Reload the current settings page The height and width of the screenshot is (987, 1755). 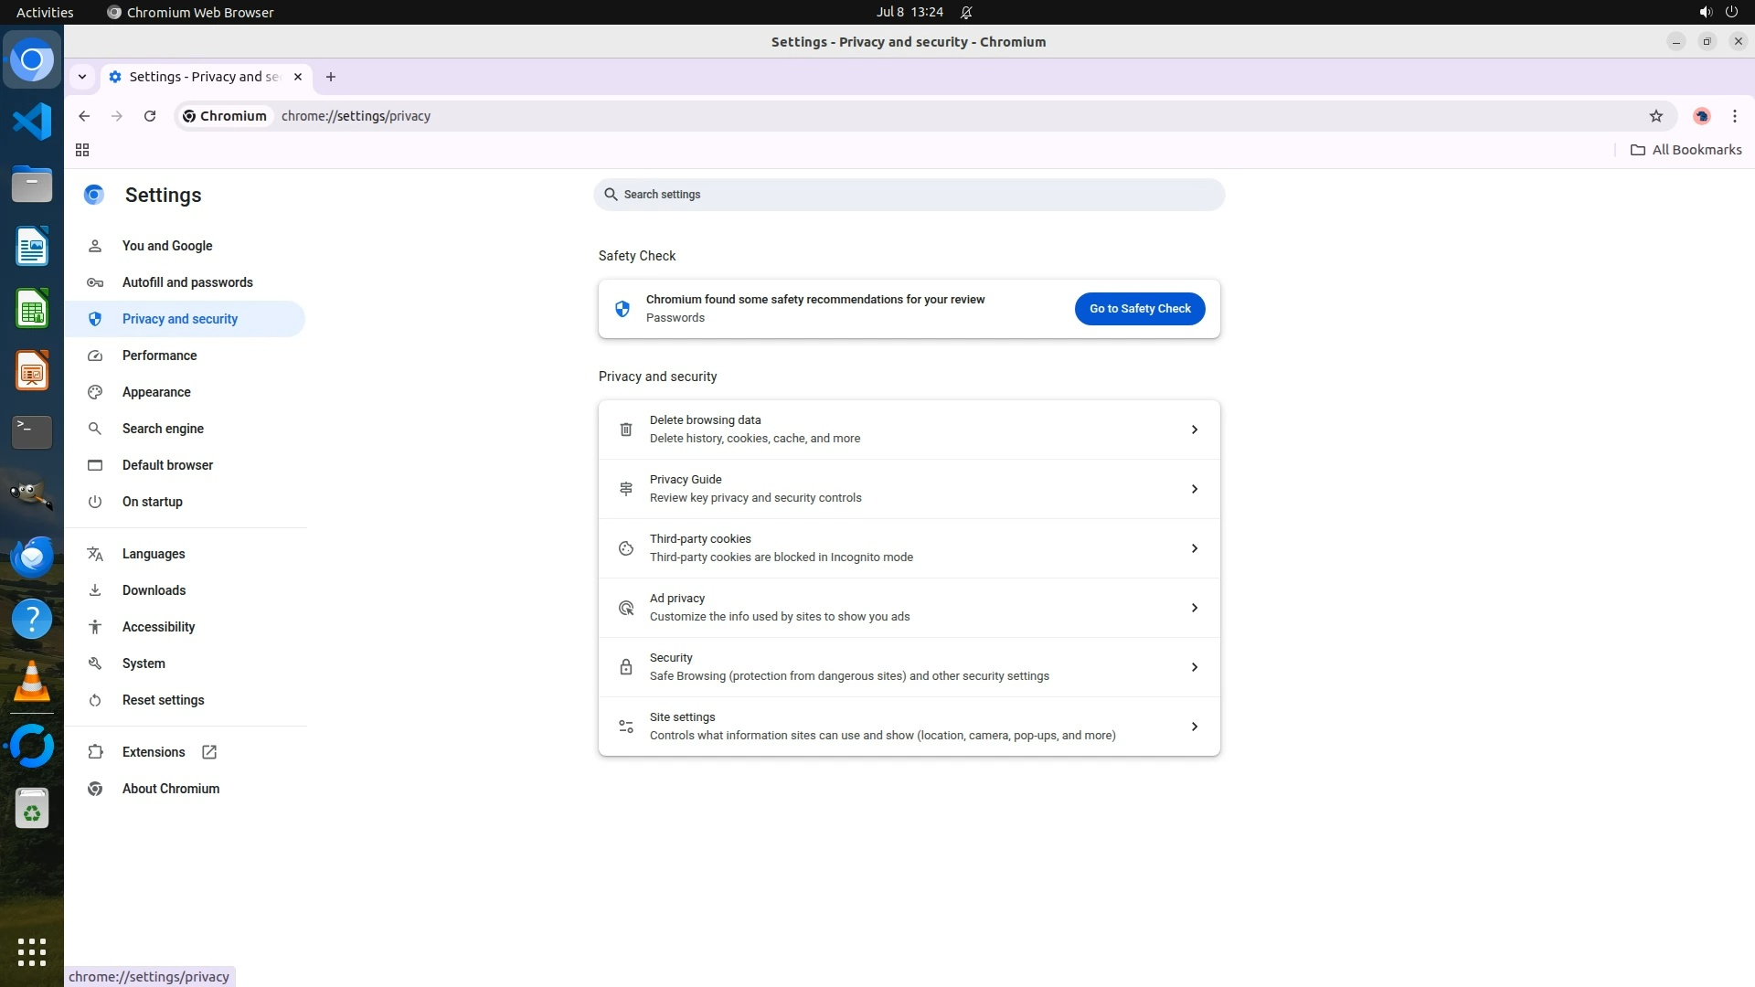point(150,116)
